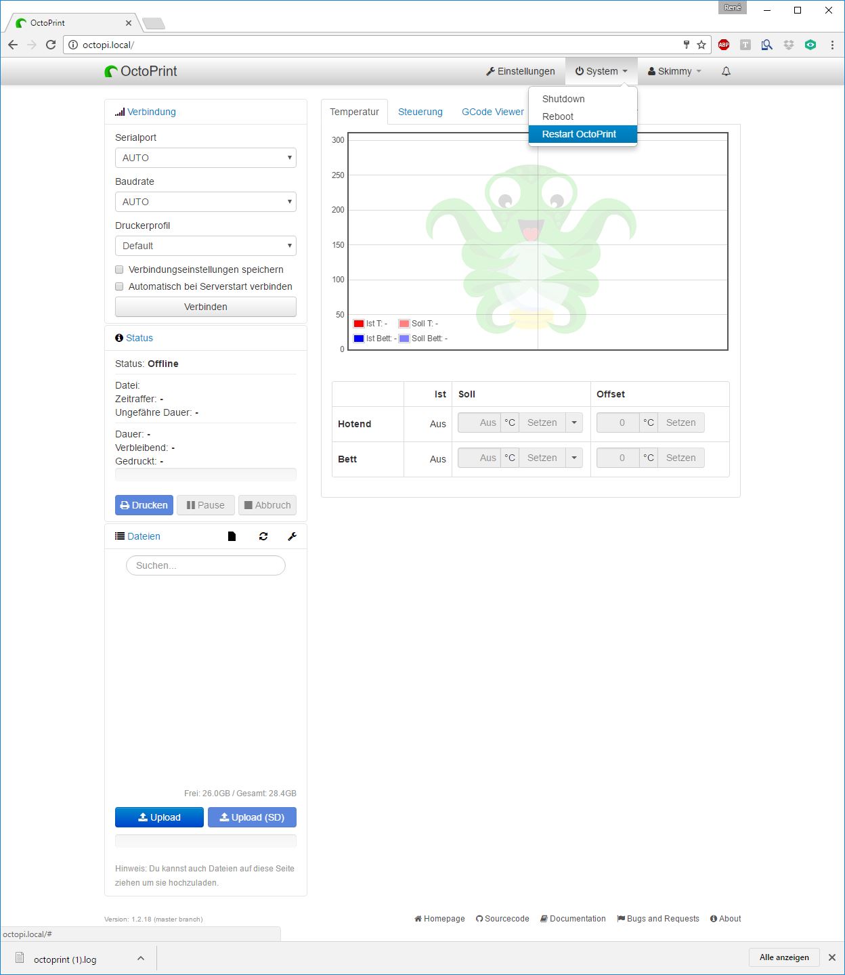This screenshot has height=975, width=845.
Task: Open the Skimmy user menu
Action: (674, 71)
